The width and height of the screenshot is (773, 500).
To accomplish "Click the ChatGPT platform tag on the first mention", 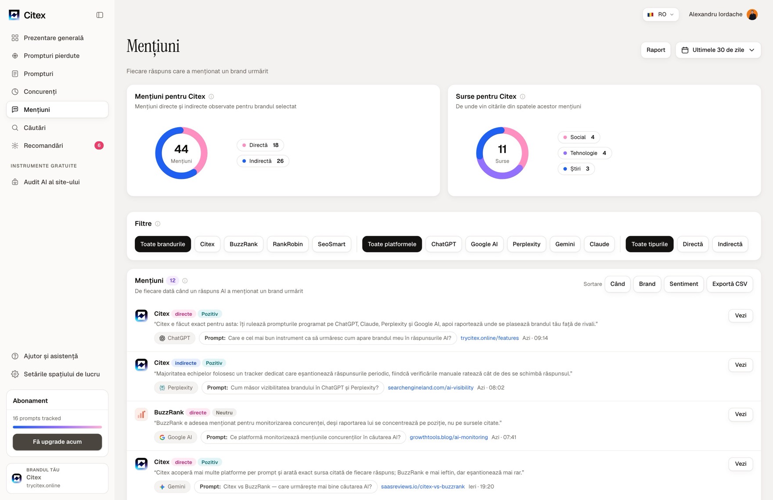I will coord(175,338).
